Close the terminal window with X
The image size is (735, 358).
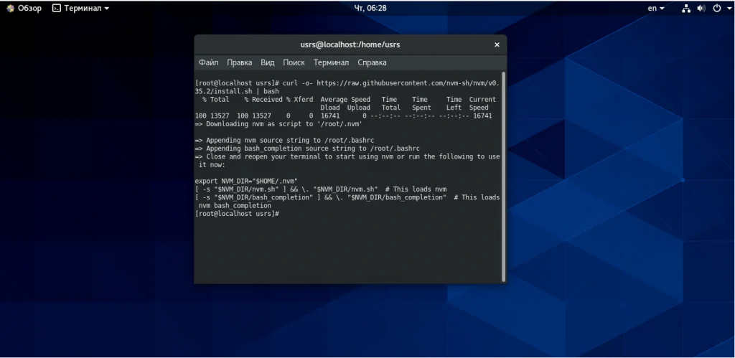(497, 44)
